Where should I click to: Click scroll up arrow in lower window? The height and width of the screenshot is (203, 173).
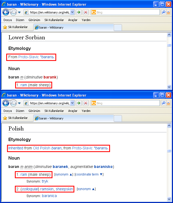click(x=169, y=125)
